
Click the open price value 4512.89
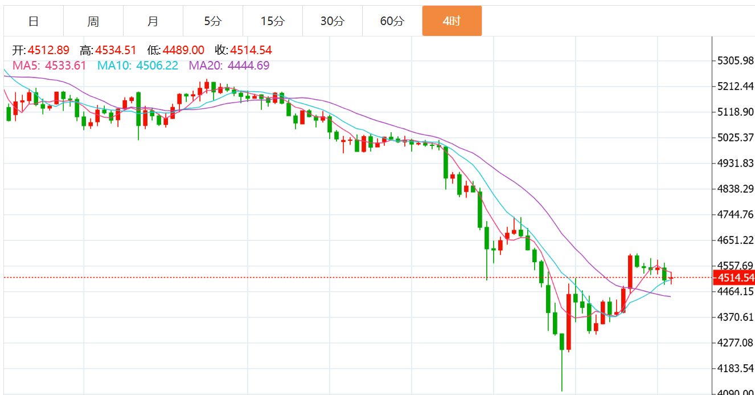pyautogui.click(x=48, y=50)
